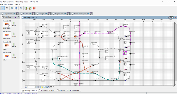Click Vehicle-04 battery level indicator
Image resolution: width=177 pixels, height=94 pixels.
tap(14, 55)
